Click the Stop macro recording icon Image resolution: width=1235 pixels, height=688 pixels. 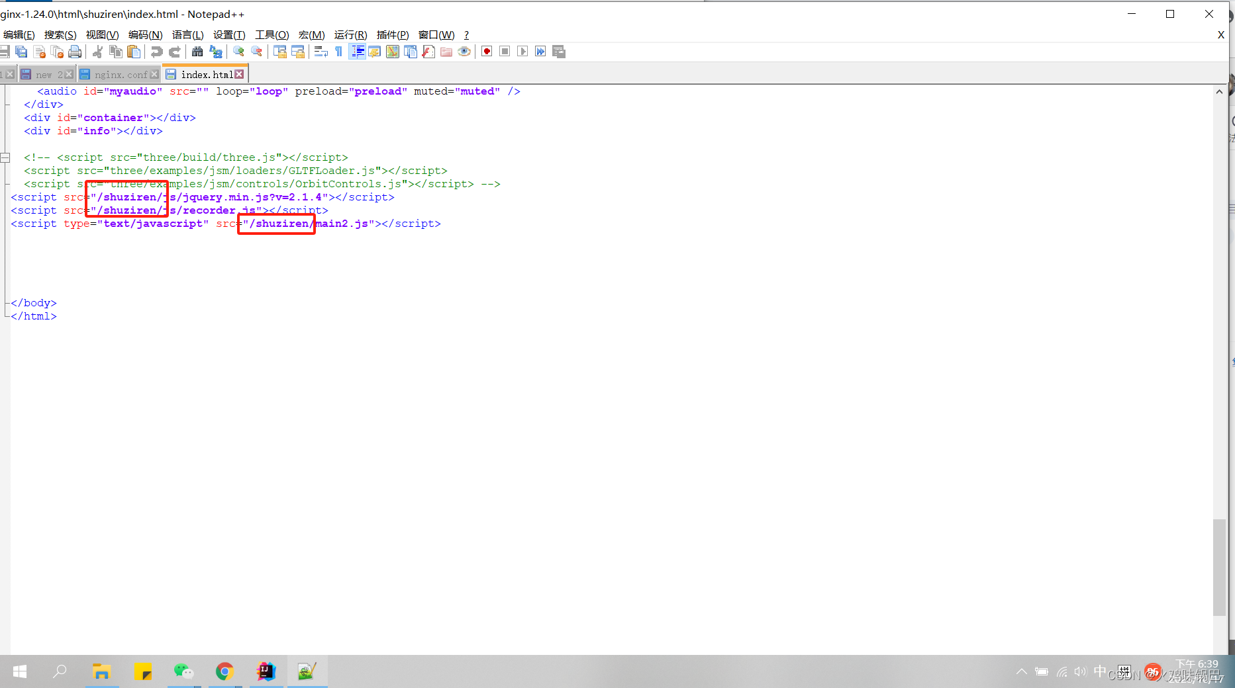click(505, 52)
